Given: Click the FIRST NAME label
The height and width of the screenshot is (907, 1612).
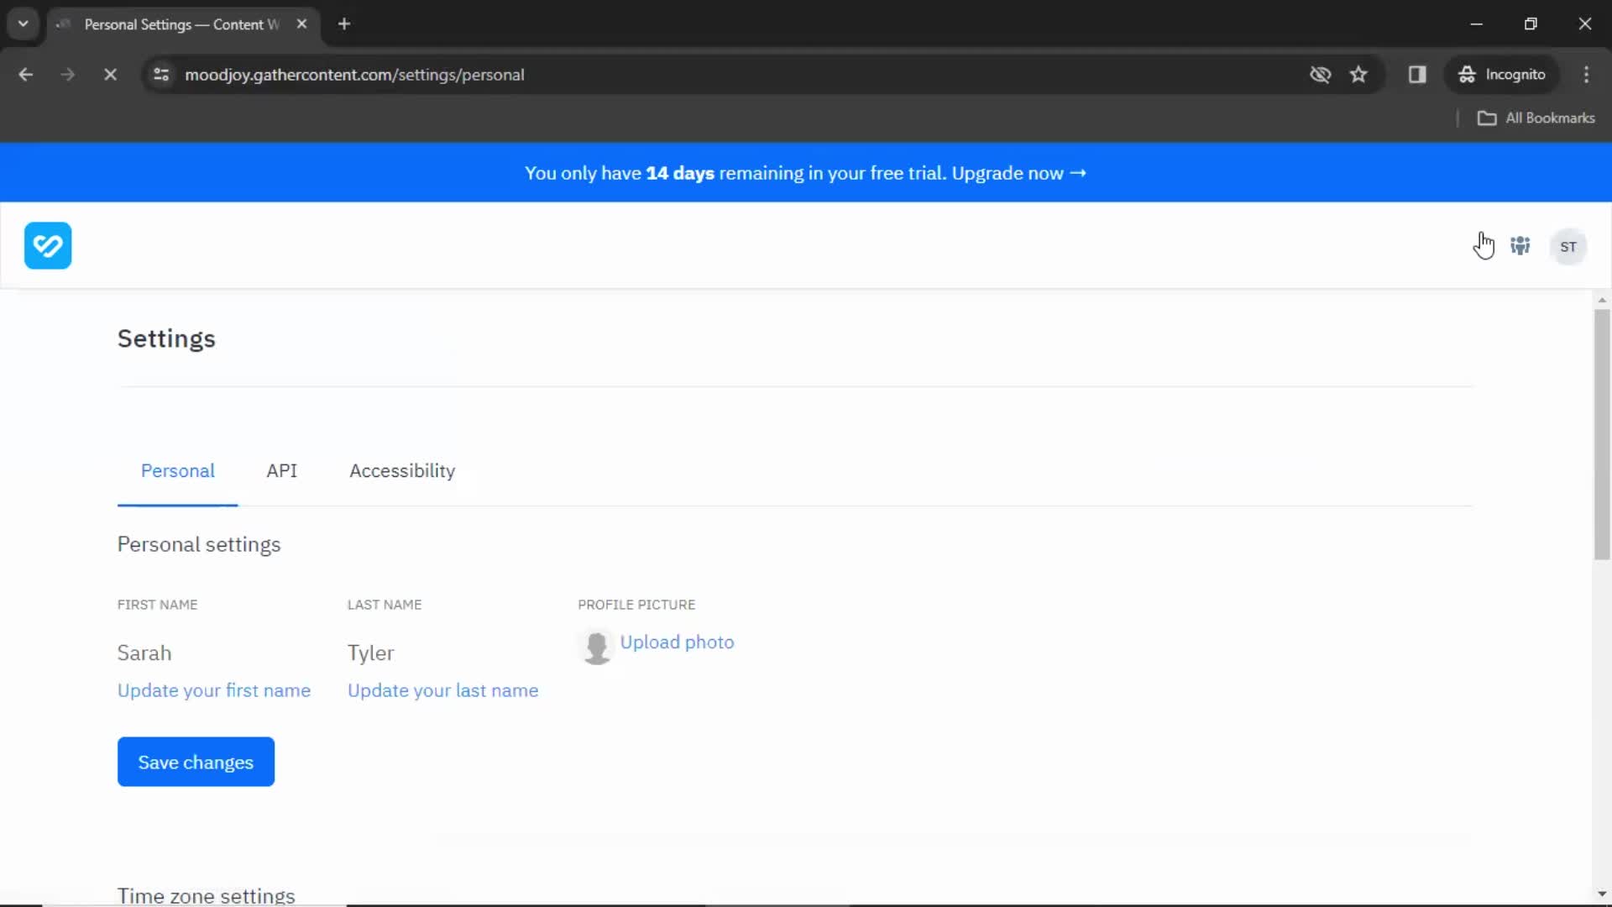Looking at the screenshot, I should 158,605.
